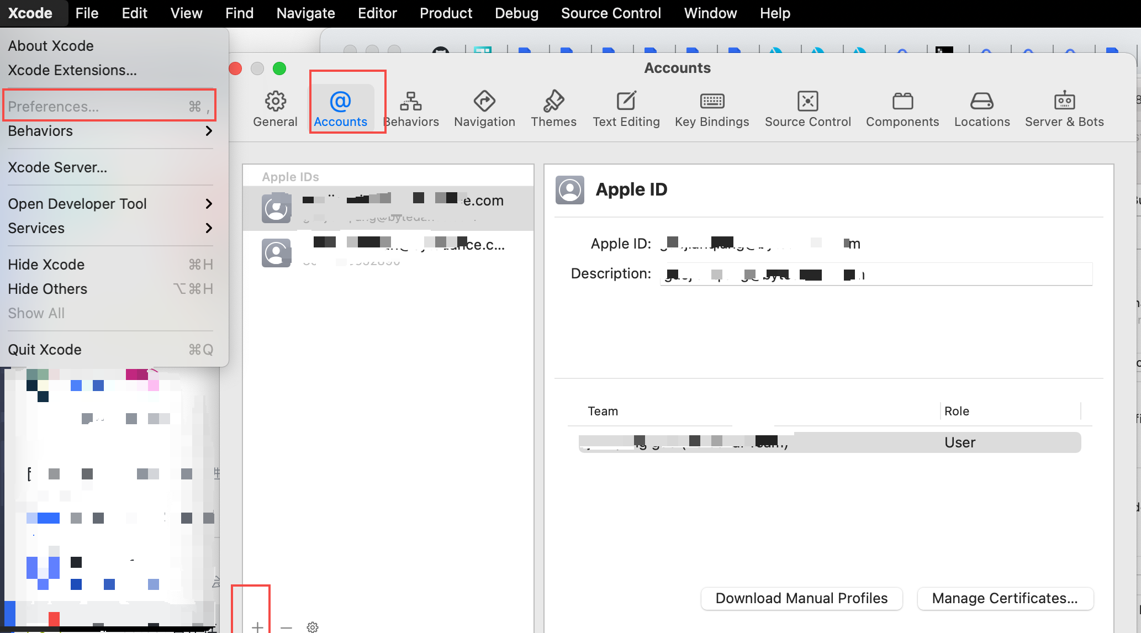The width and height of the screenshot is (1141, 633).
Task: Open the Debug menu
Action: pyautogui.click(x=516, y=13)
